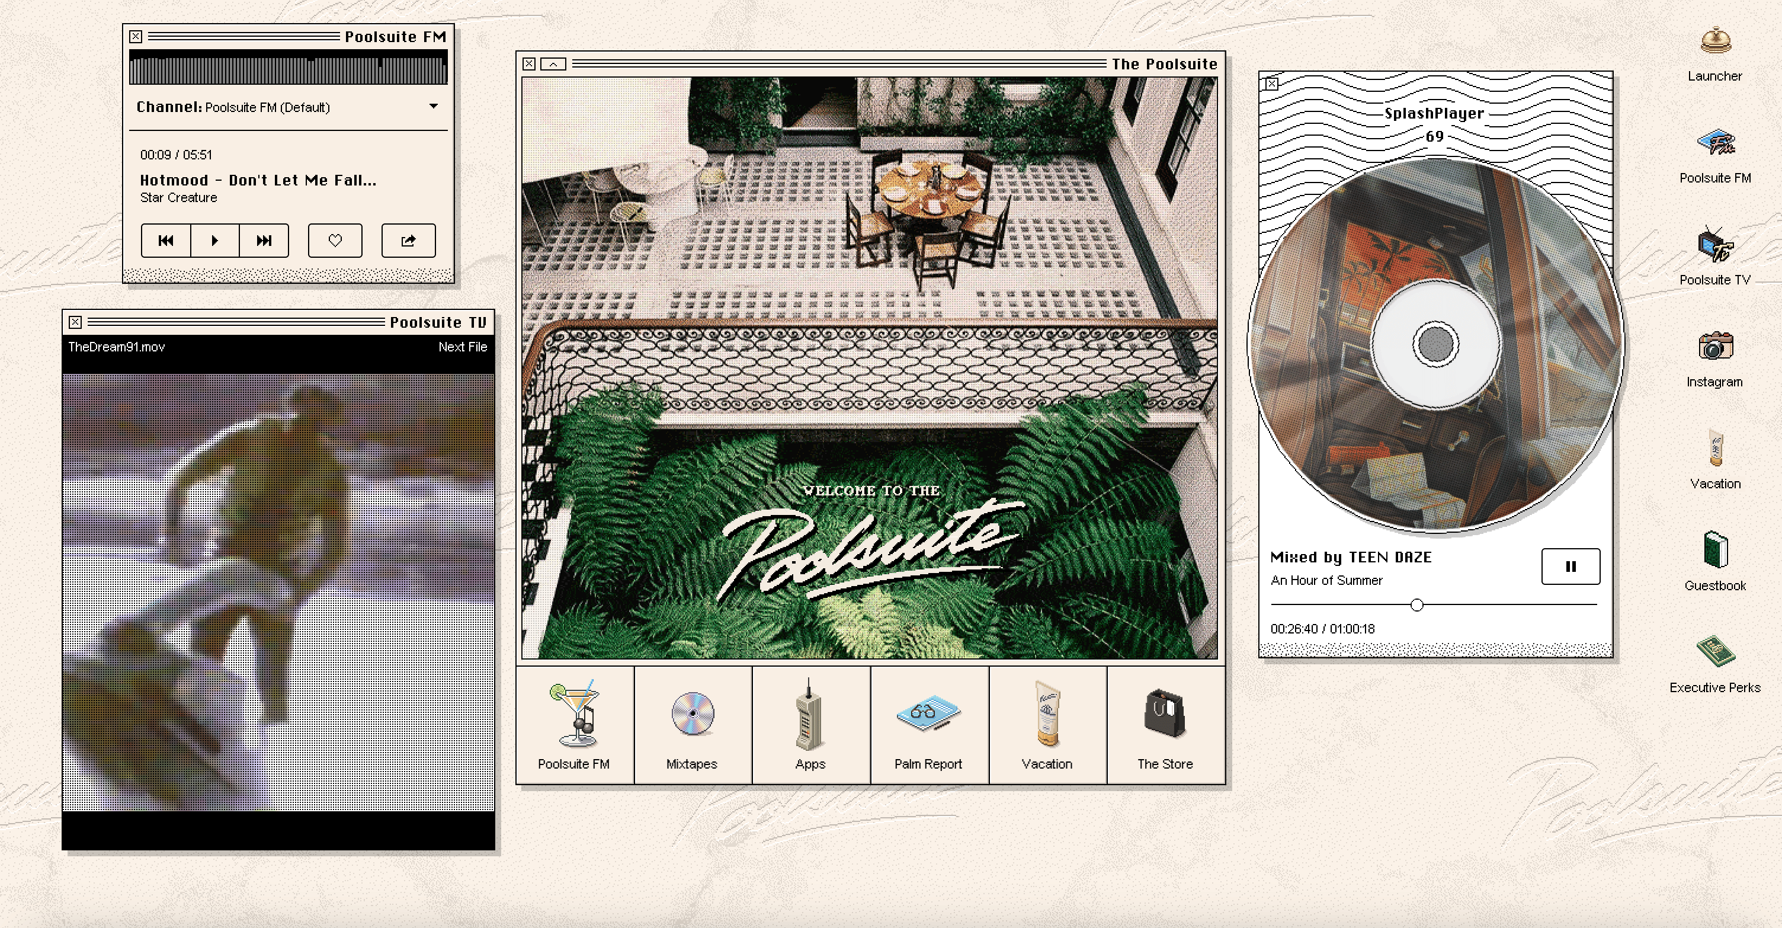Share the current track in Poolsuite FM

click(408, 241)
